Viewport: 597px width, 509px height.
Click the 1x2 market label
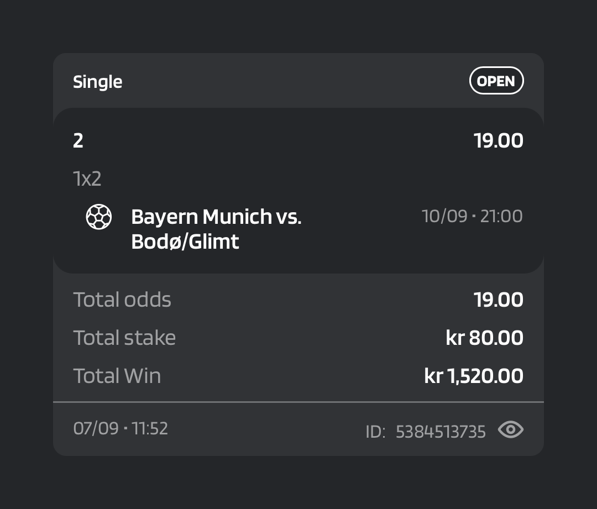[87, 179]
